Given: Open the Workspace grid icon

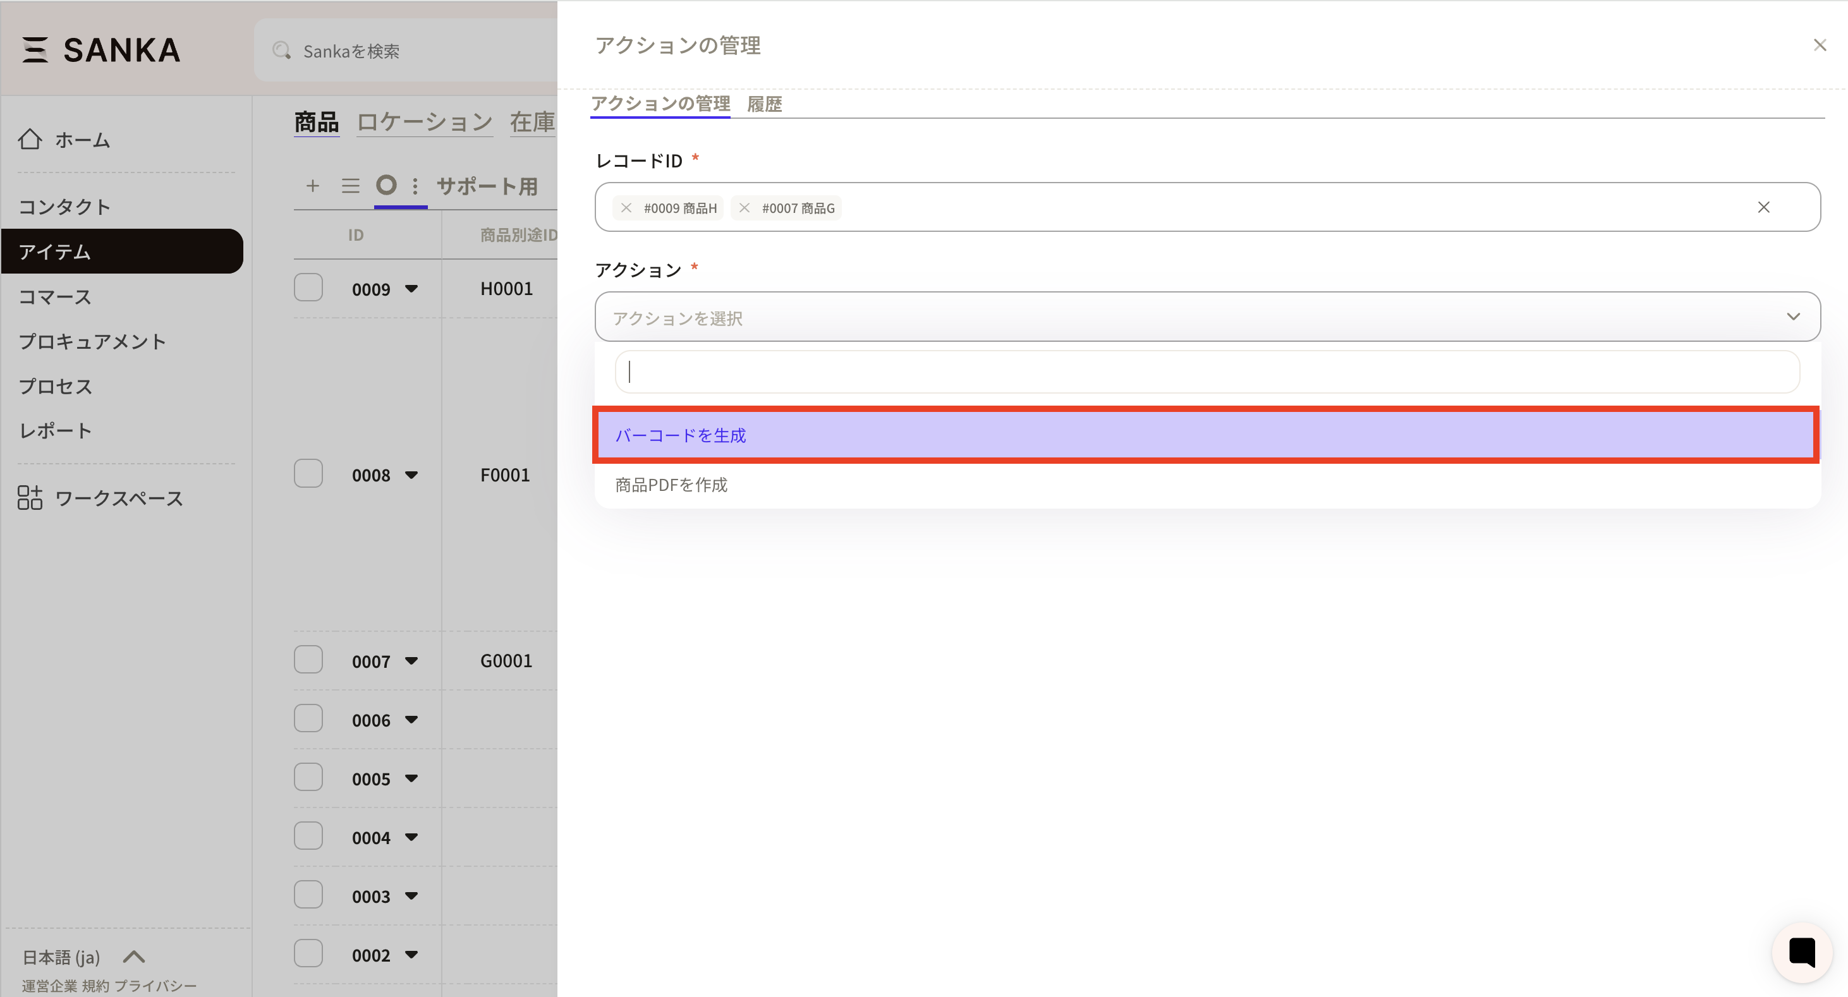Looking at the screenshot, I should coord(30,498).
